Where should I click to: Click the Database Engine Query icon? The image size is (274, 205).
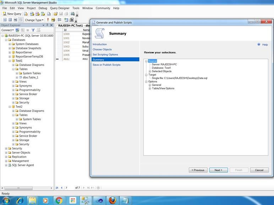26,14
